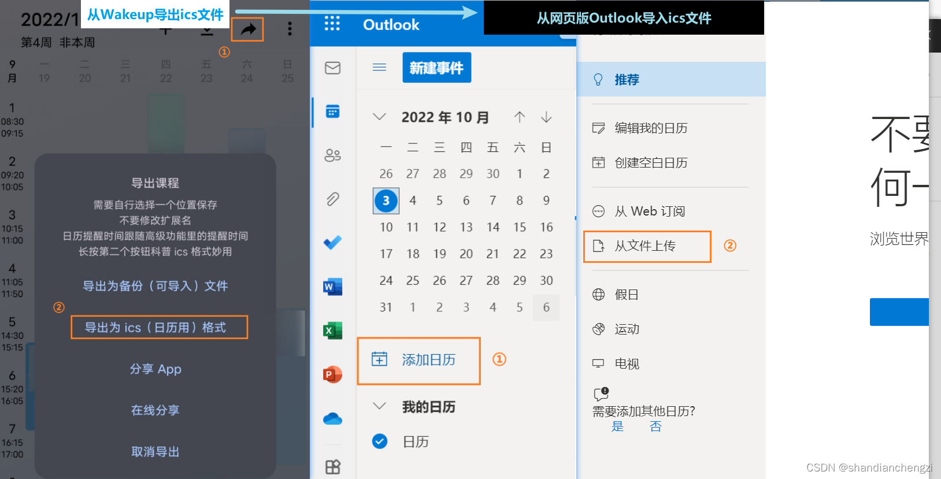
Task: Collapse the 2022 年 10 月 mini calendar
Action: click(380, 117)
